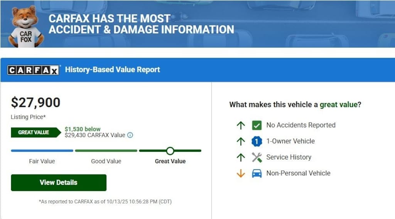The width and height of the screenshot is (395, 219).
Task: Click the green checkmark No Accidents icon
Action: [x=257, y=125]
